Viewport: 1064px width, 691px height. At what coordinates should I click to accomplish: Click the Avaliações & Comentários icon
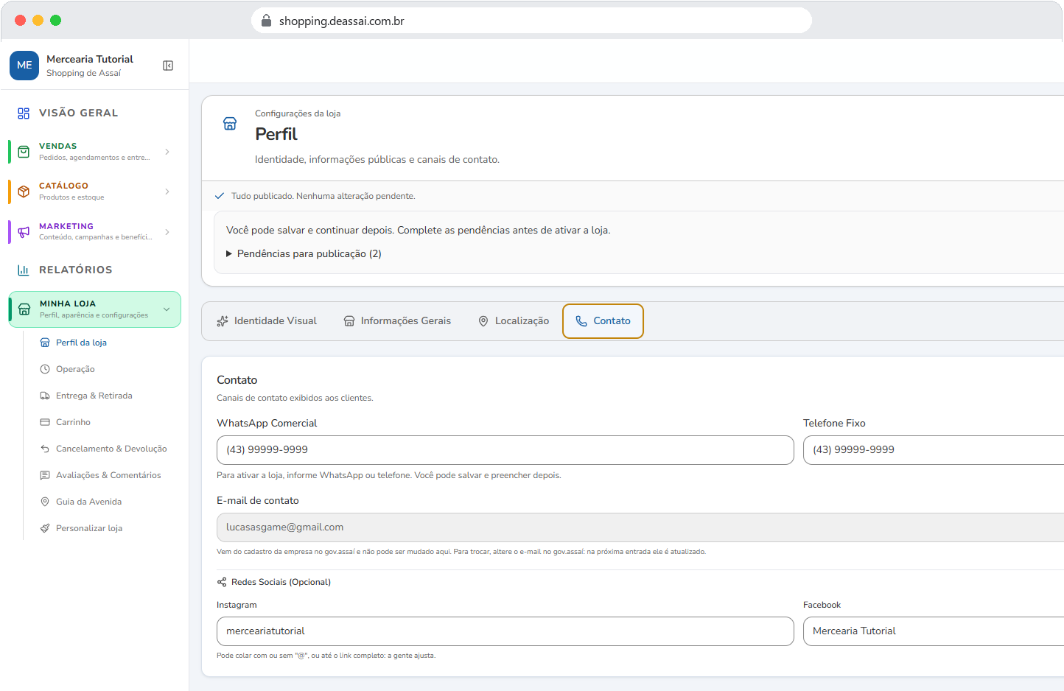click(45, 475)
